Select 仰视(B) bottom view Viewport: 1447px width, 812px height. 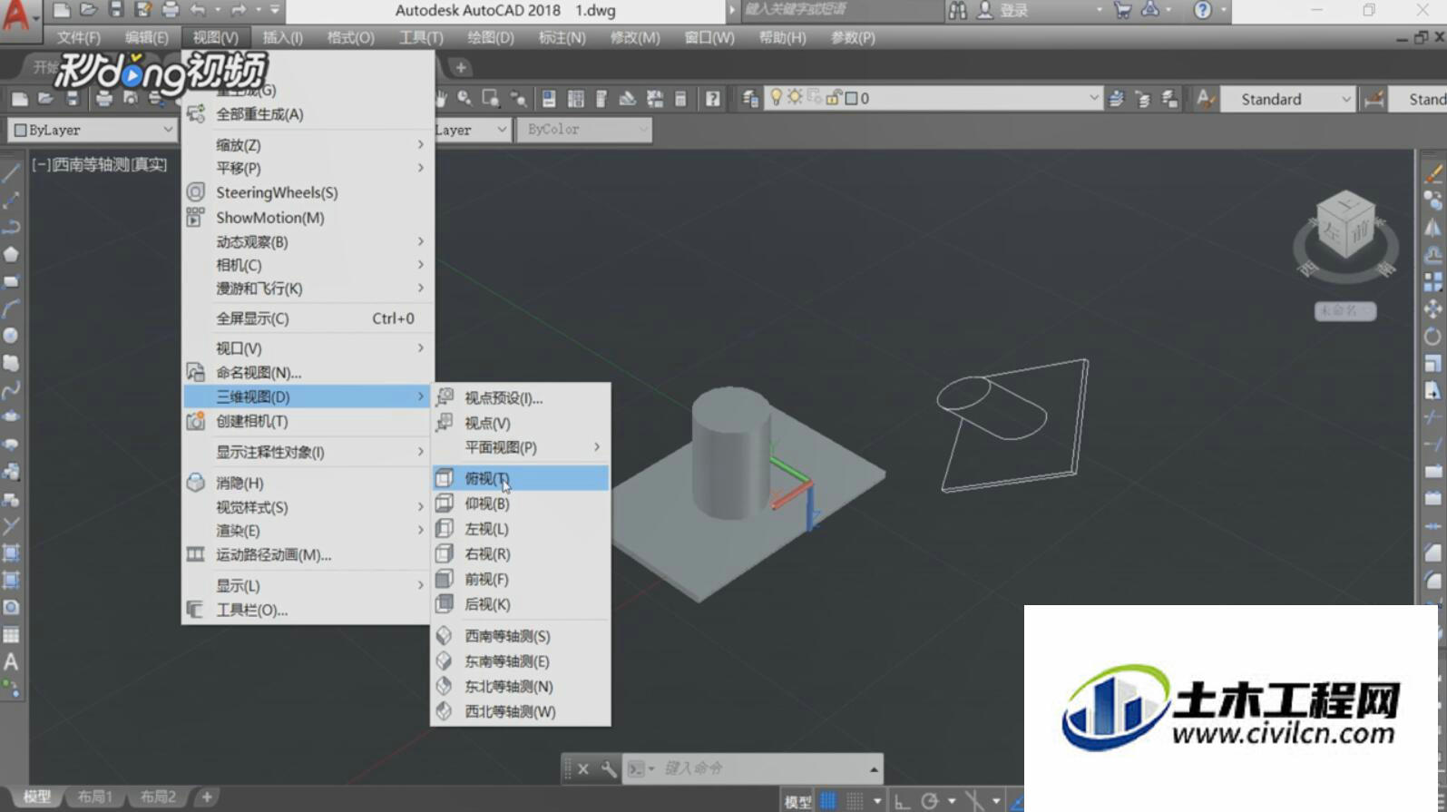pos(520,504)
